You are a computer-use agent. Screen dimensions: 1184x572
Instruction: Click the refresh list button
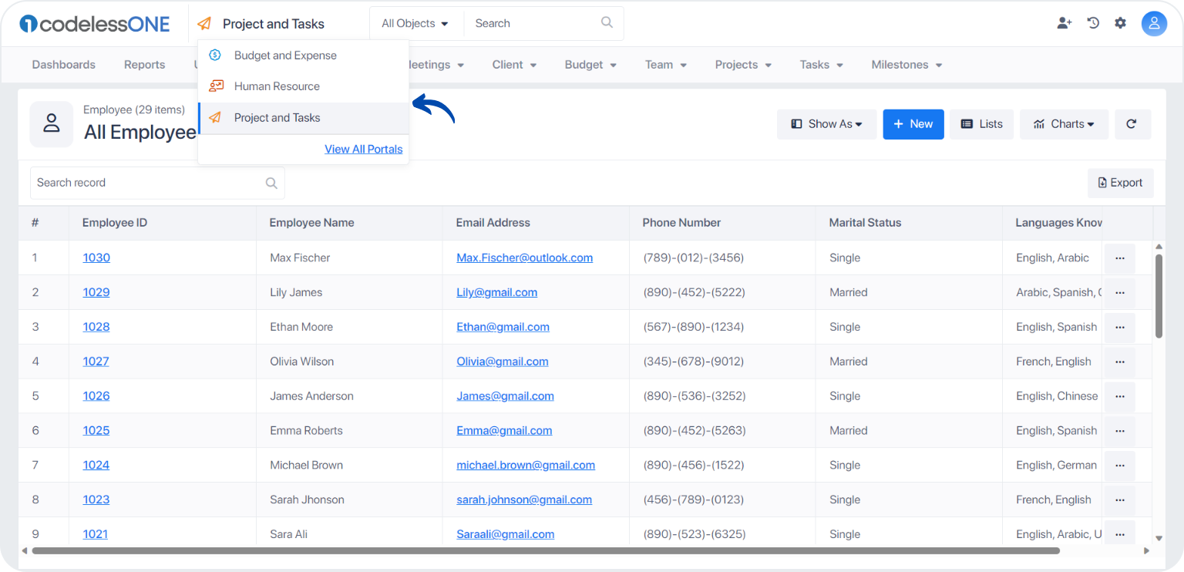click(1132, 124)
